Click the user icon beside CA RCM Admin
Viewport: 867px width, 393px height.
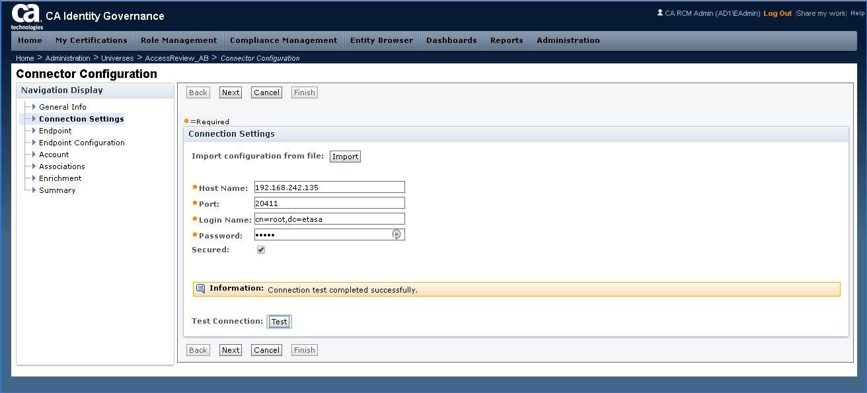pyautogui.click(x=660, y=13)
